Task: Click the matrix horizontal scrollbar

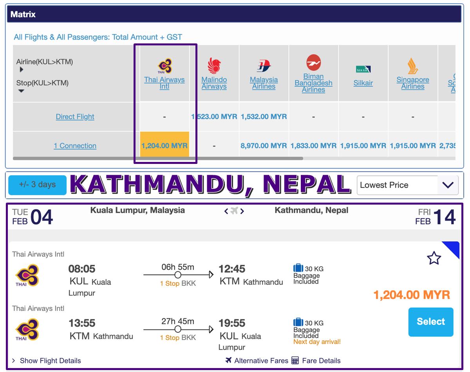Action: coord(158,158)
